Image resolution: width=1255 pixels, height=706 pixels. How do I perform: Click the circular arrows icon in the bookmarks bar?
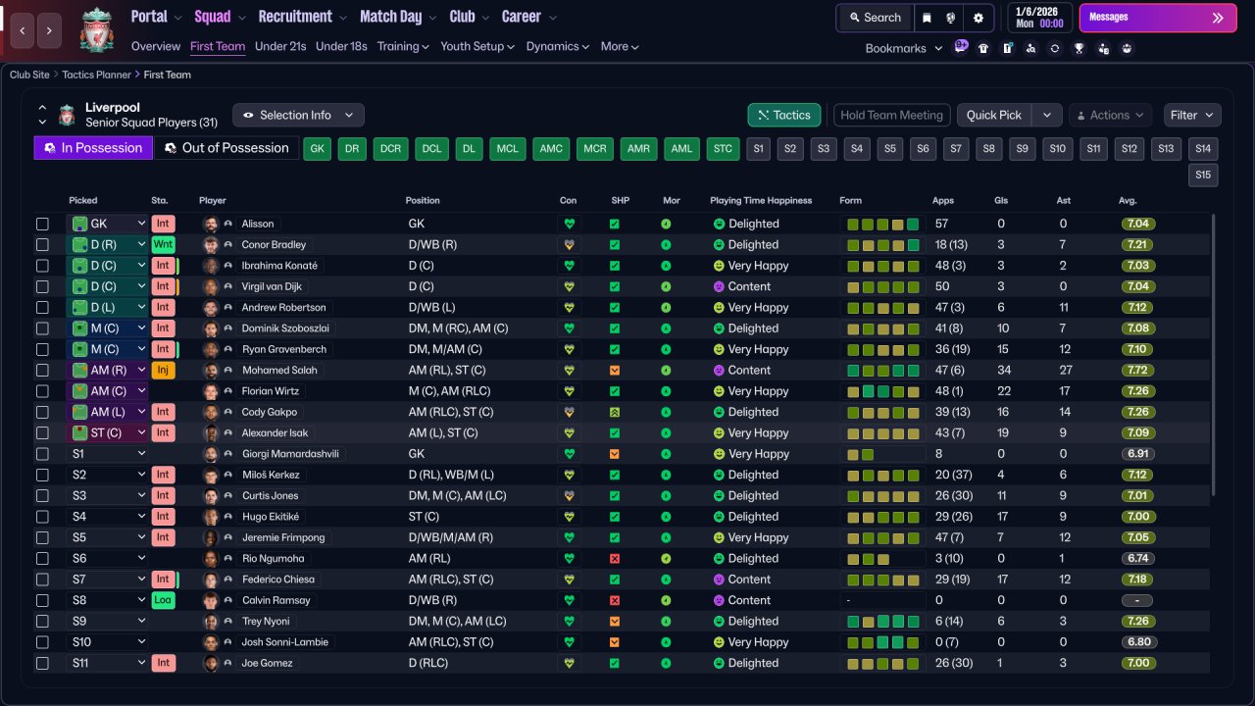(x=1055, y=48)
